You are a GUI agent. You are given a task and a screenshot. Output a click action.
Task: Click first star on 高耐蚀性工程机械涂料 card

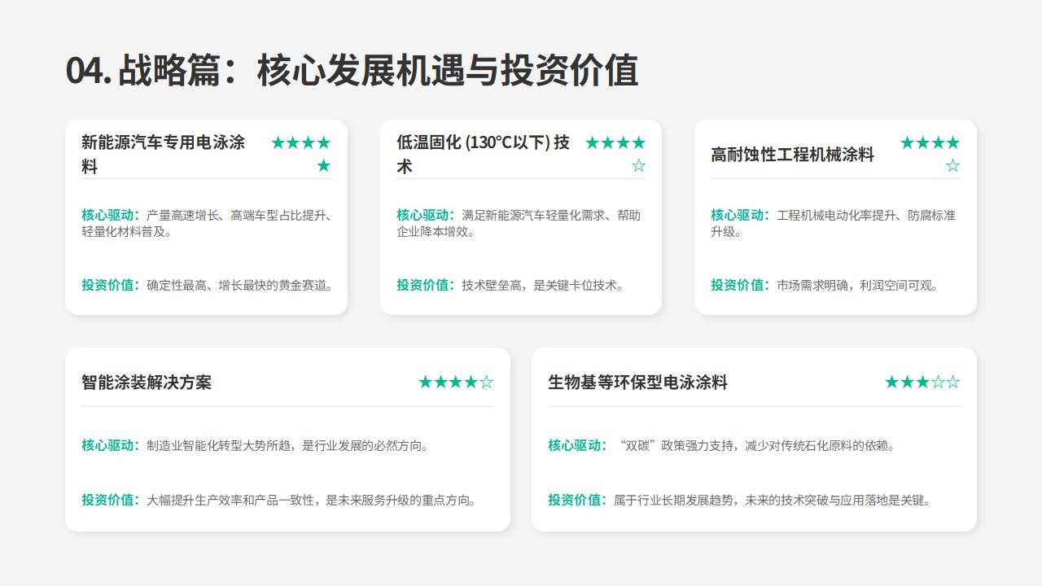(907, 143)
